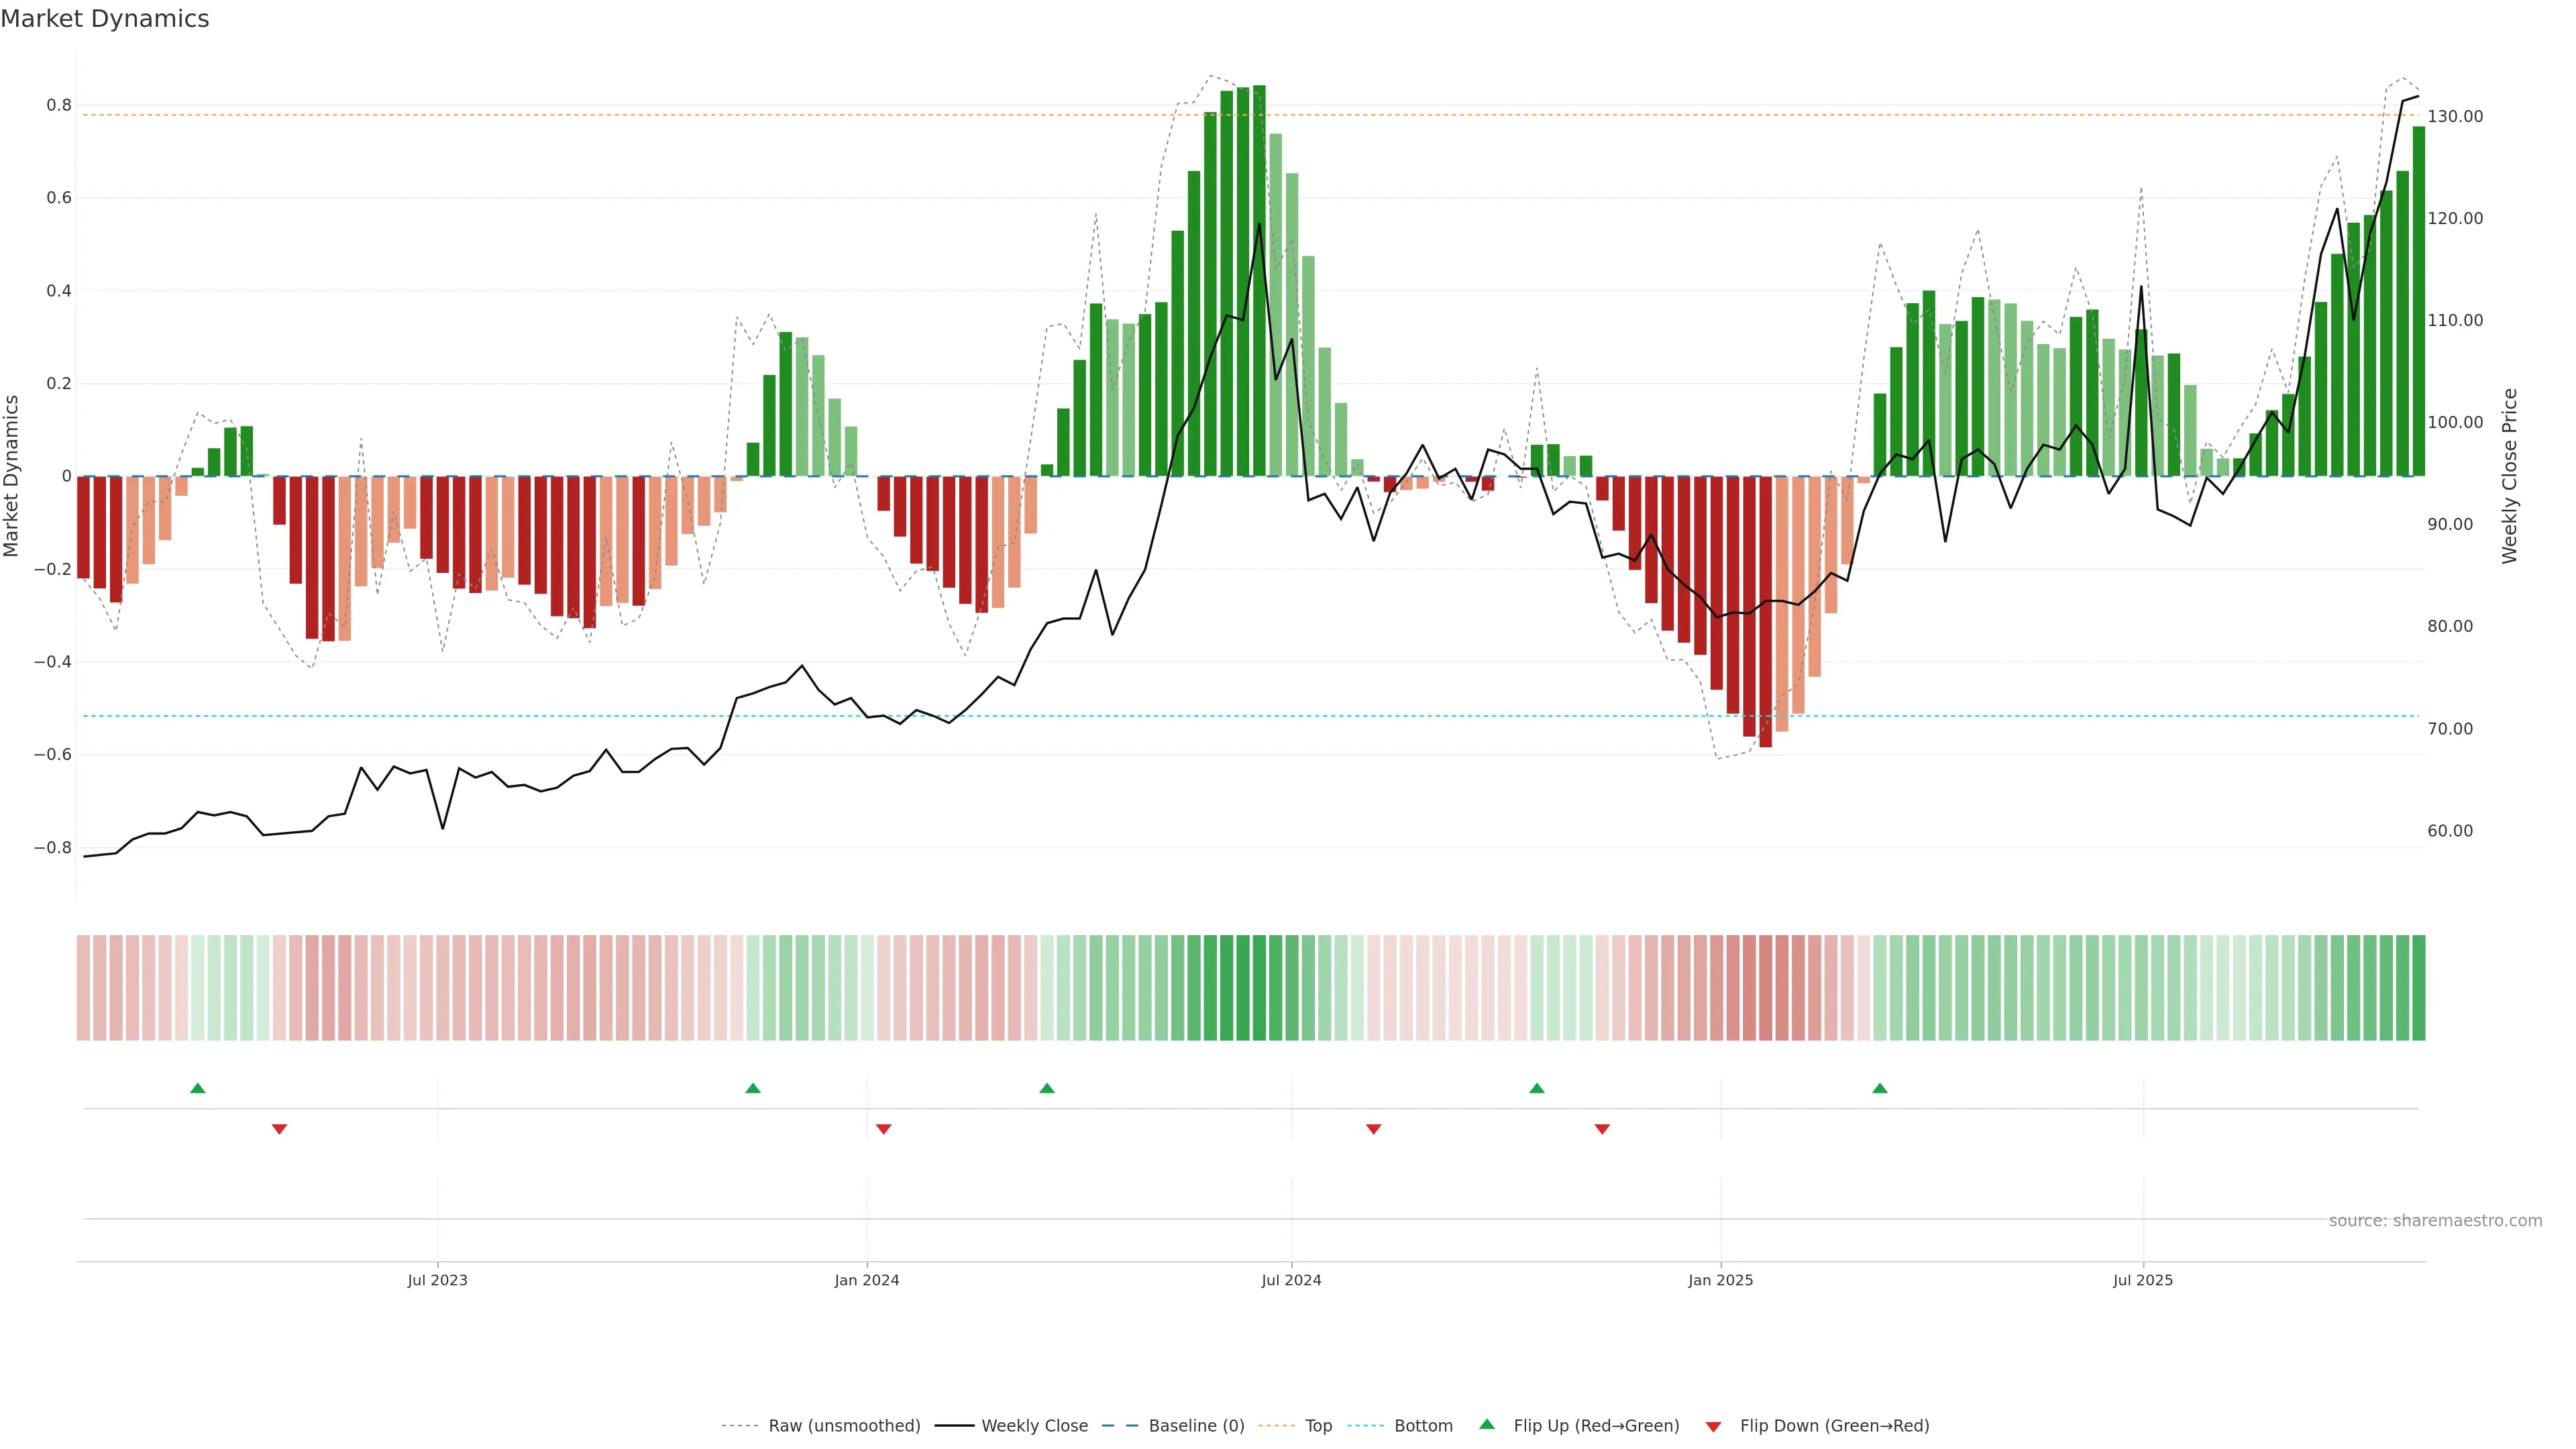Click the red flip-down marker after Jan 2024
Viewport: 2576px width, 1449px height.
[x=884, y=1129]
